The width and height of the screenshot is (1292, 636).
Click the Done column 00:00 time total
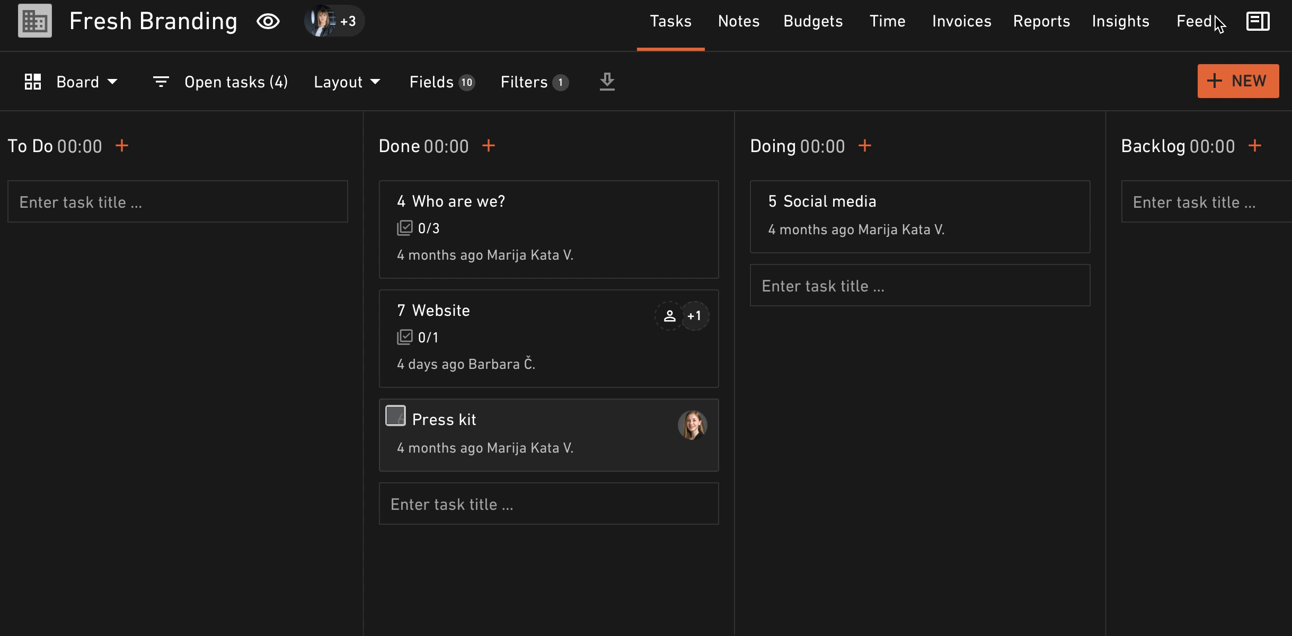coord(446,146)
